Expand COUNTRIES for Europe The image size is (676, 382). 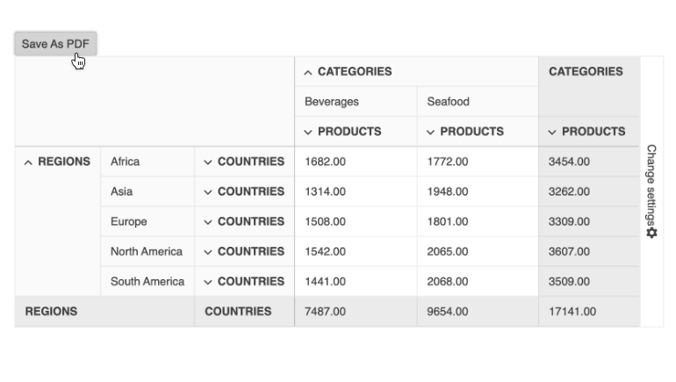tap(208, 221)
